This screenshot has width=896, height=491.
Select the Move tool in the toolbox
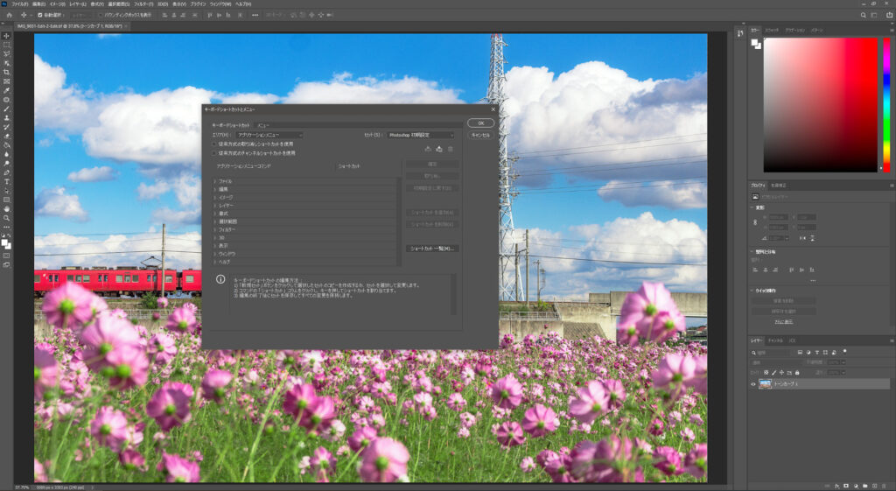(6, 35)
